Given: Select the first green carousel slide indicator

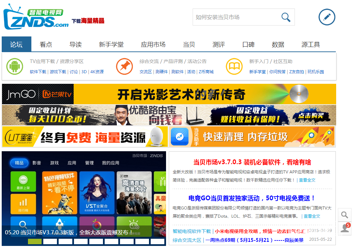Looking at the screenshot, I should (35, 241).
